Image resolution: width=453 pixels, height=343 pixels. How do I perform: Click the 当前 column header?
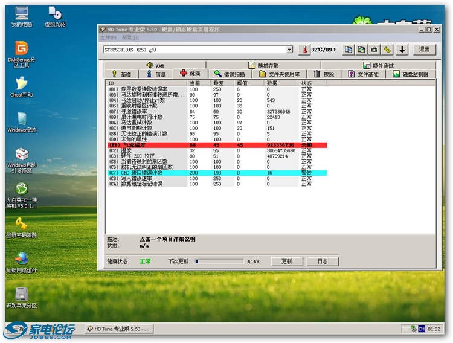click(199, 83)
